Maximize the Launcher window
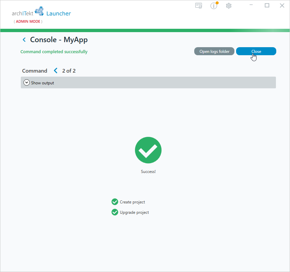290x272 pixels. (267, 5)
